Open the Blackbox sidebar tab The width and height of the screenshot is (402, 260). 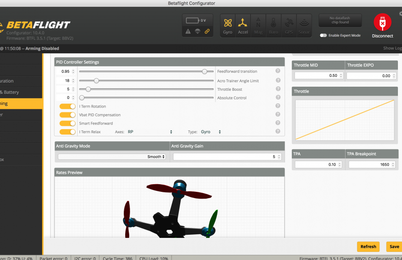(21, 160)
